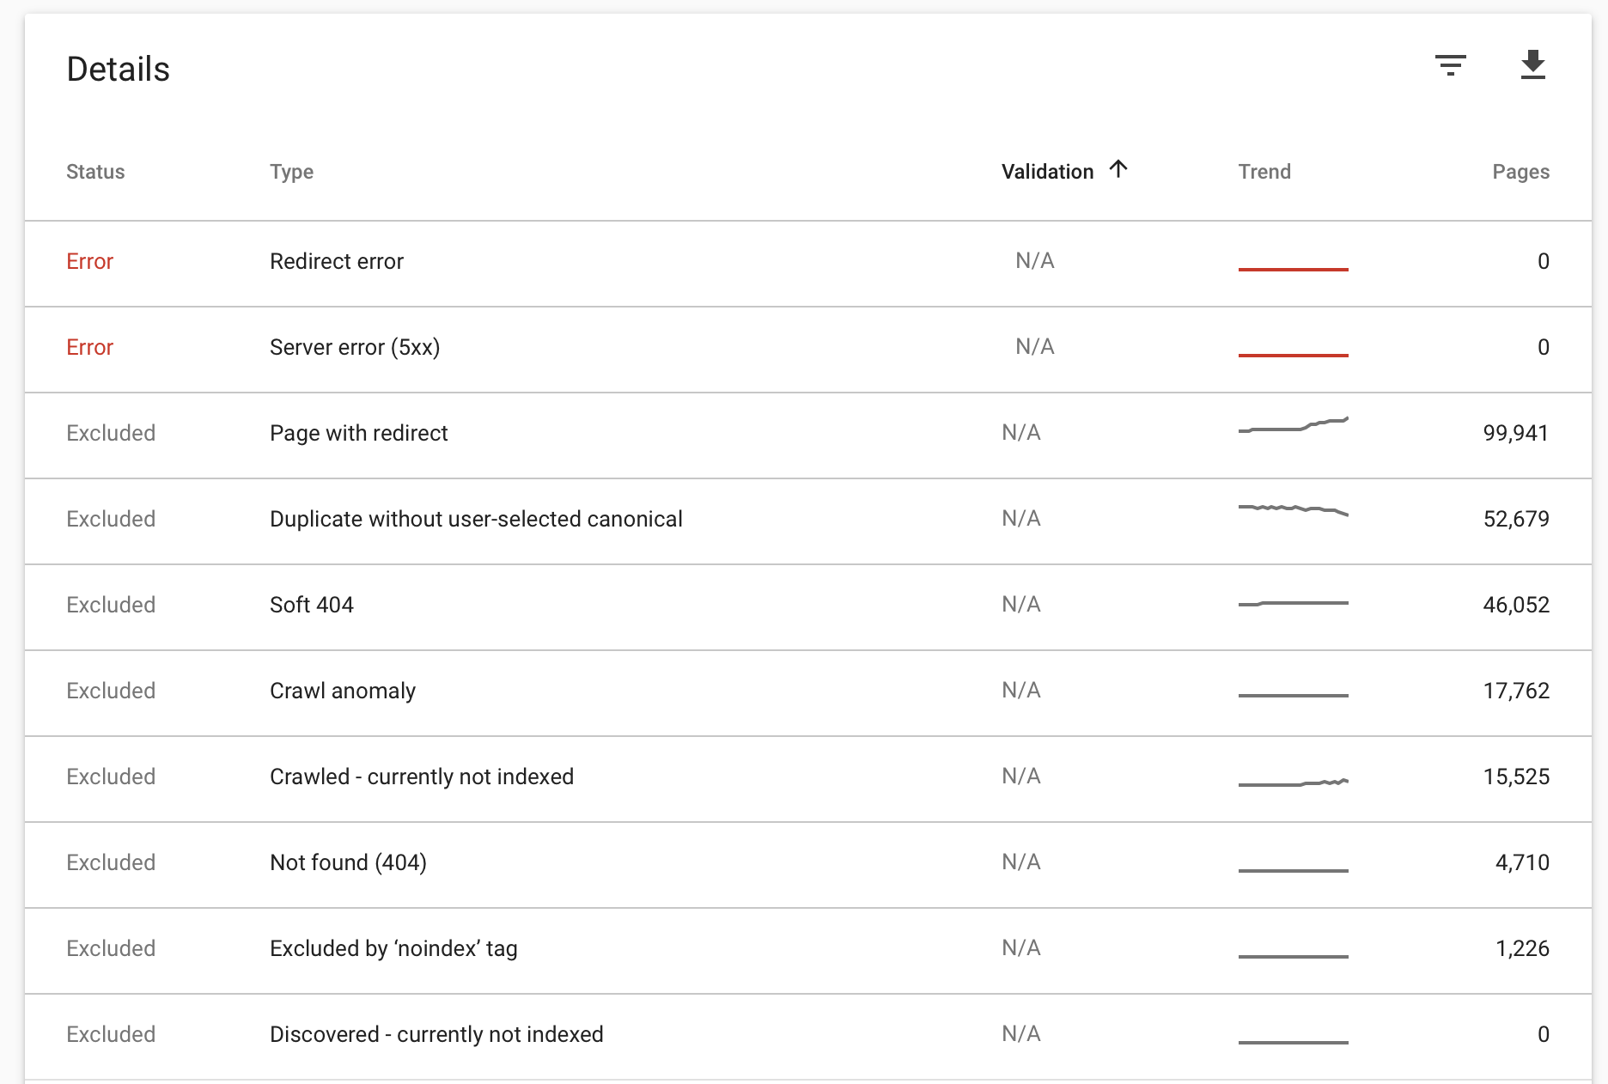Select Excluded by 'noindex' tag row

[x=808, y=951]
